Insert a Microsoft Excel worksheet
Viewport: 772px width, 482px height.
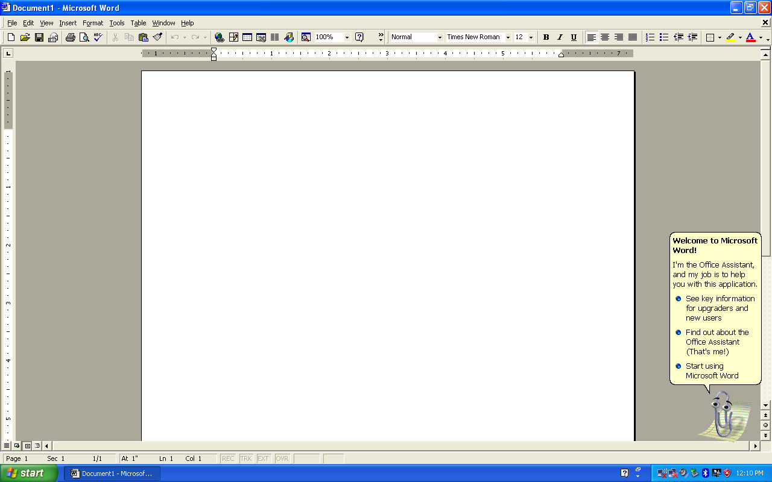261,37
